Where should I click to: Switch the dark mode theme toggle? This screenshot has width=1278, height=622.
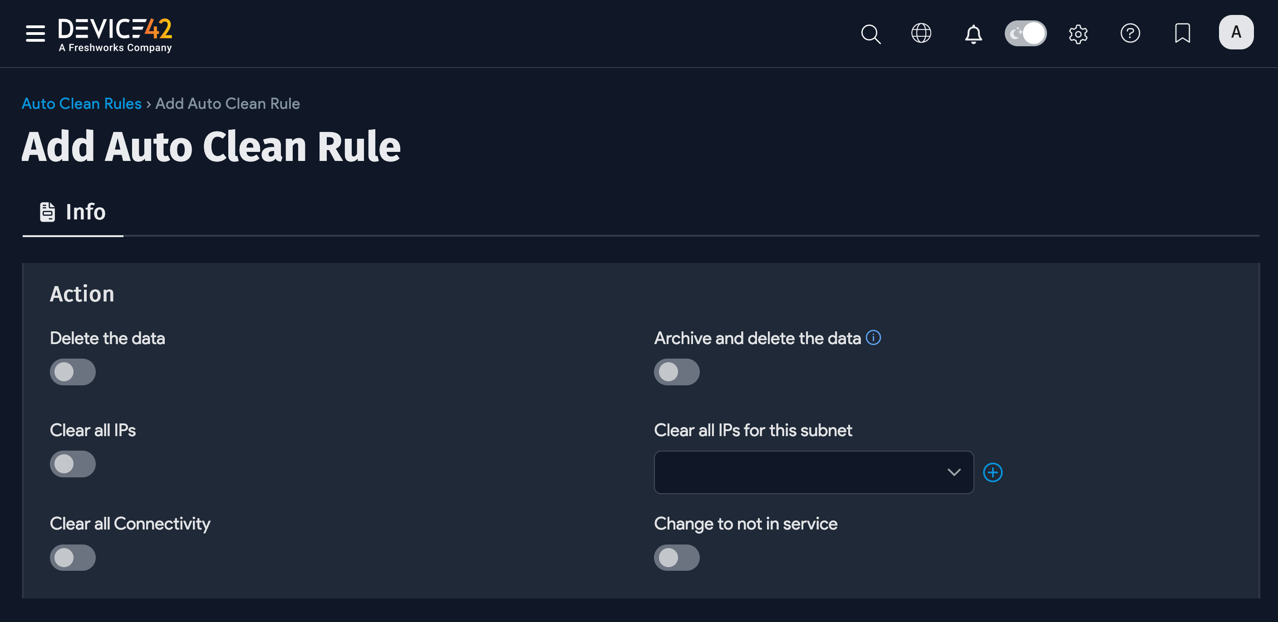tap(1026, 33)
